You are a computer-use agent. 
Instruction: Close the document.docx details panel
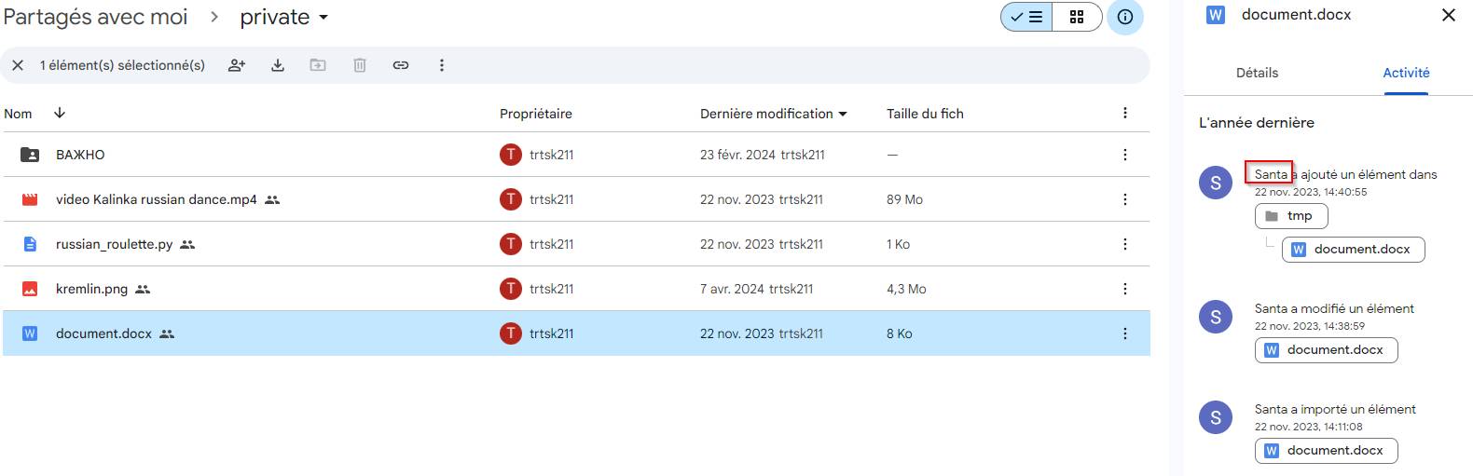pos(1449,15)
